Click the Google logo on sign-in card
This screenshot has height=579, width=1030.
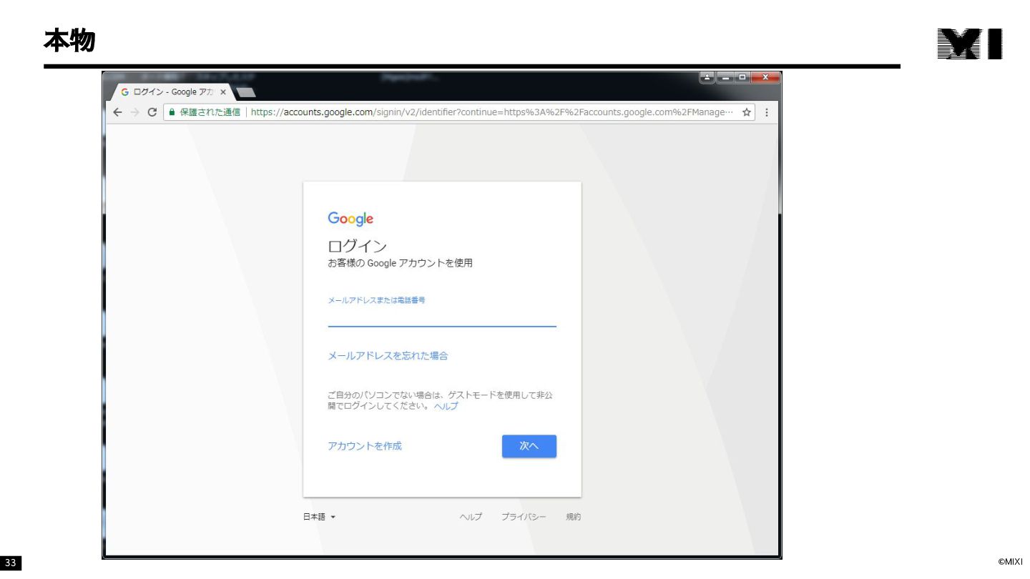(350, 219)
